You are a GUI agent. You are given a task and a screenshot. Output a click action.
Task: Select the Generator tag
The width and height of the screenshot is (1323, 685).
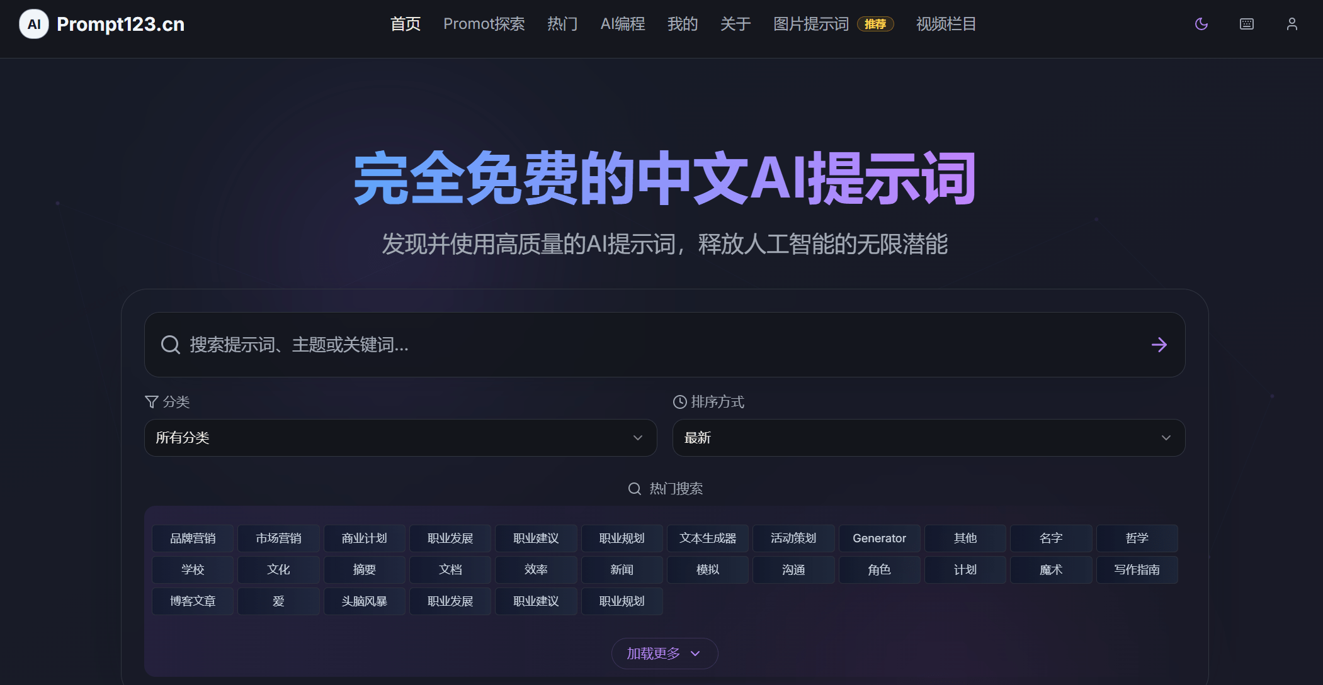[x=880, y=538]
